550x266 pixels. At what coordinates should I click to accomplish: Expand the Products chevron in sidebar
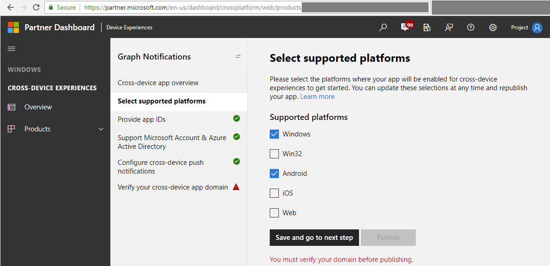click(x=101, y=129)
